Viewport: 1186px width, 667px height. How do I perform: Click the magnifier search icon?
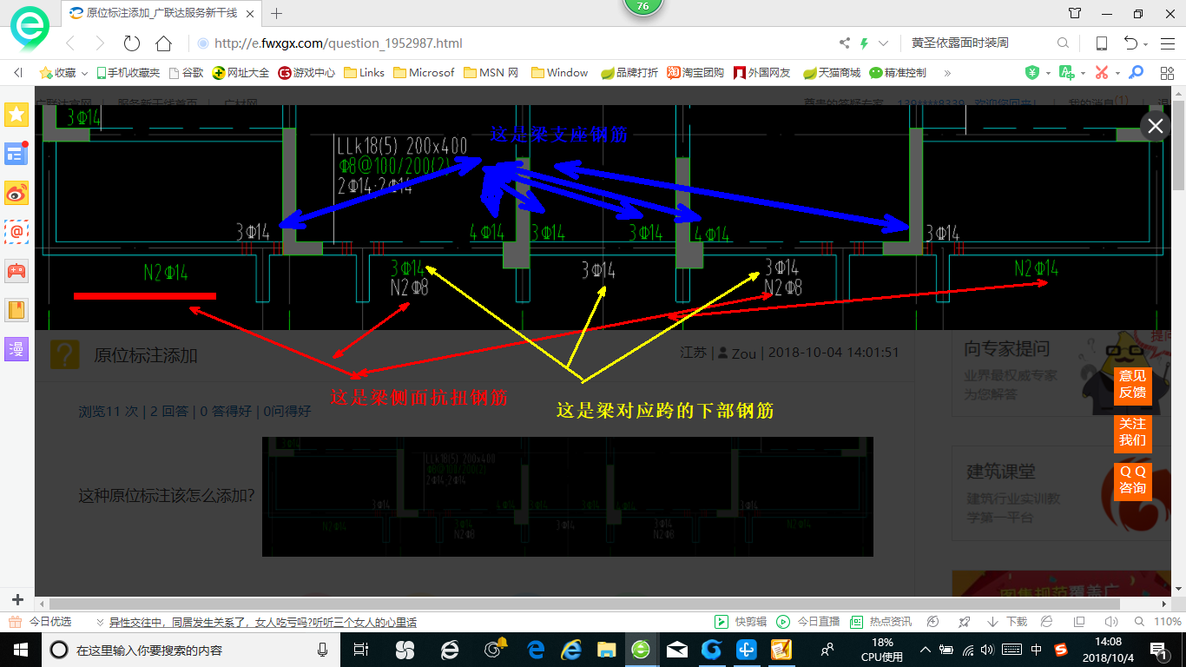click(1063, 43)
